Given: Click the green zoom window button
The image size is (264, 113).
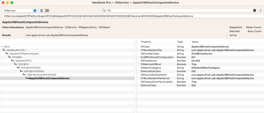Looking at the screenshot, I should point(12,3).
